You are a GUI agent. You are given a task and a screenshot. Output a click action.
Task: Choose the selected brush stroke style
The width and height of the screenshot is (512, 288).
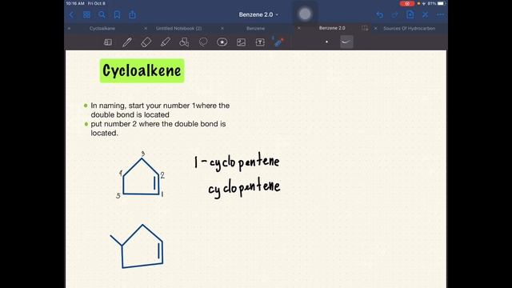click(x=346, y=42)
